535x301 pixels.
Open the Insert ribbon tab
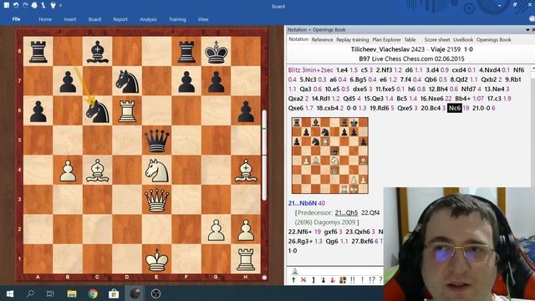click(x=70, y=19)
